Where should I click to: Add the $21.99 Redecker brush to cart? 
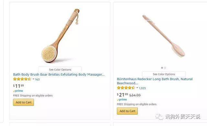(x=127, y=111)
